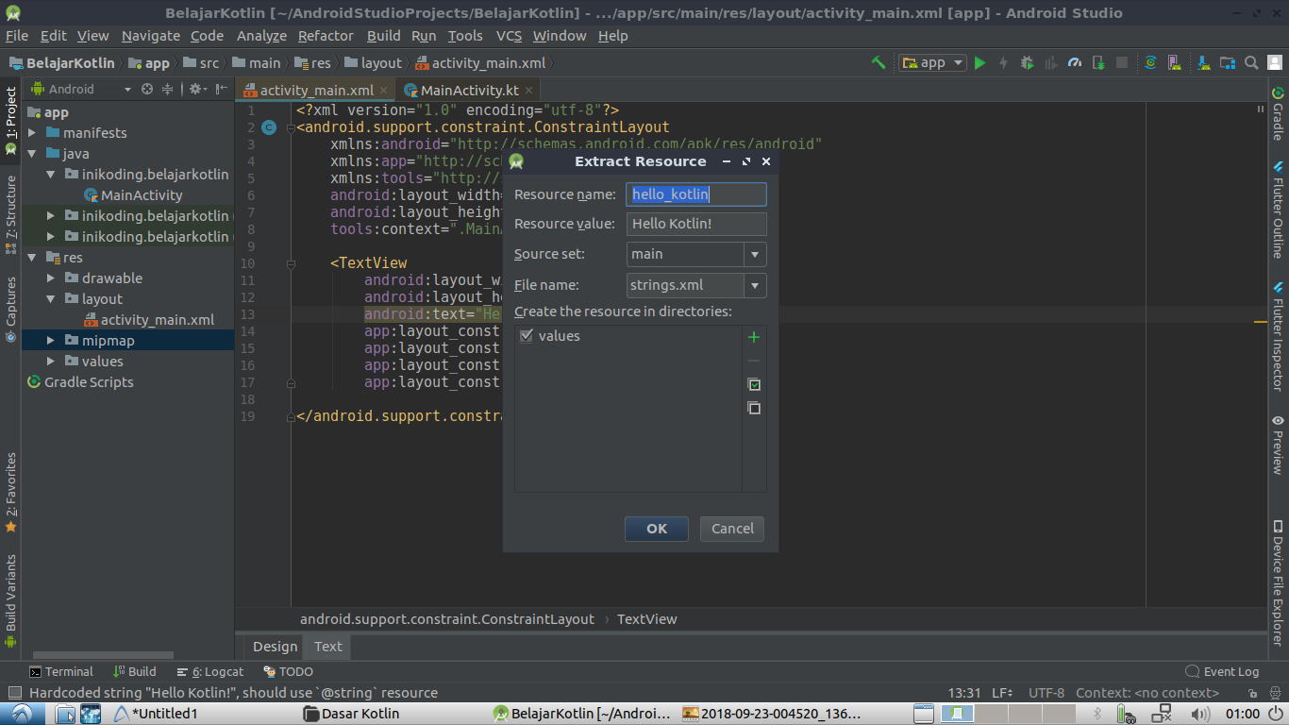Open the Gradle side panel

(1278, 113)
